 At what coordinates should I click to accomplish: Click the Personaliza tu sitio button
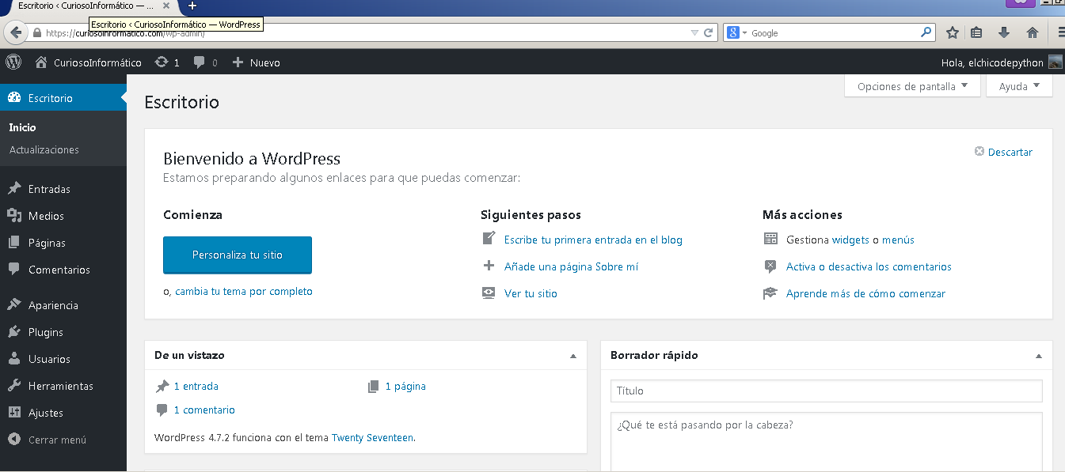(238, 255)
